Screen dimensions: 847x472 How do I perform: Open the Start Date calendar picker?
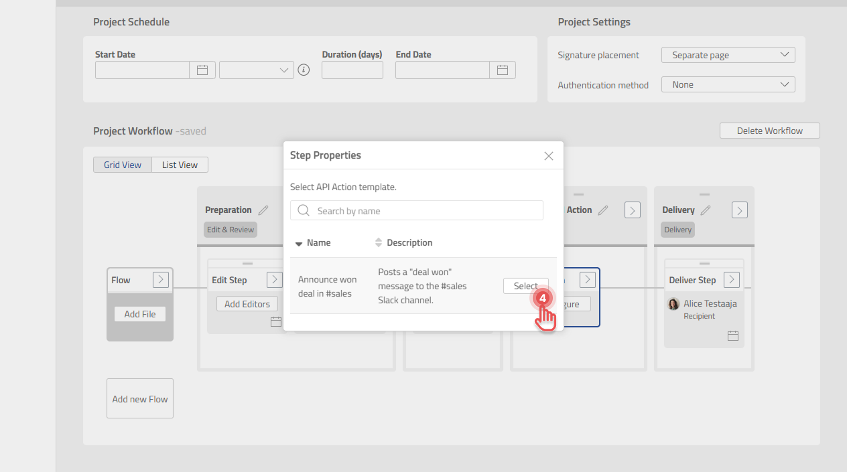[202, 70]
